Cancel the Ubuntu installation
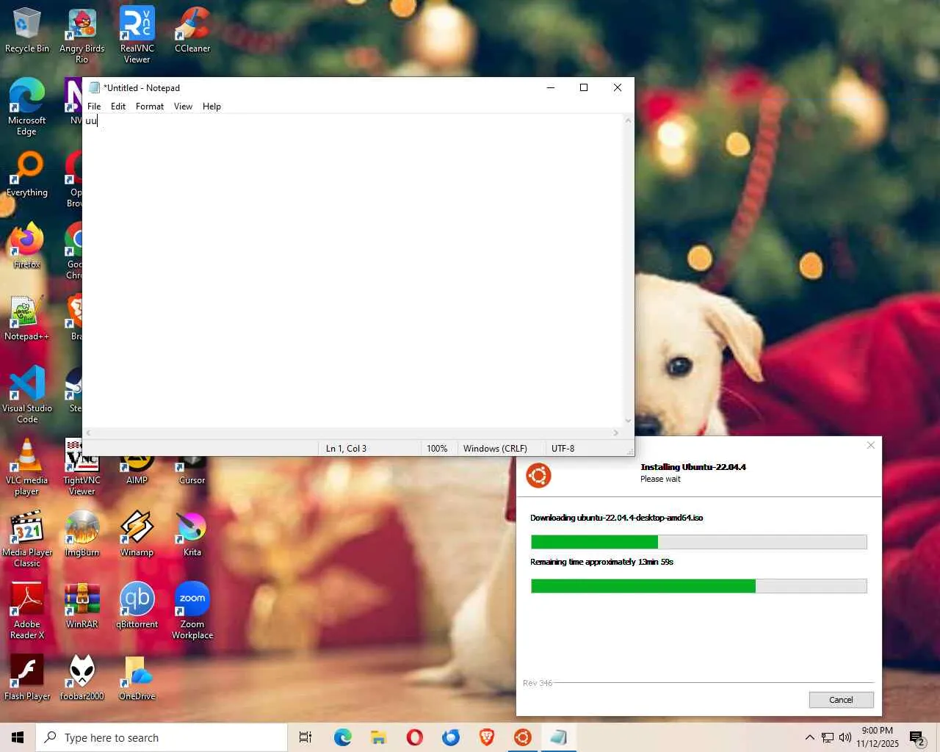The height and width of the screenshot is (752, 940). pos(841,700)
